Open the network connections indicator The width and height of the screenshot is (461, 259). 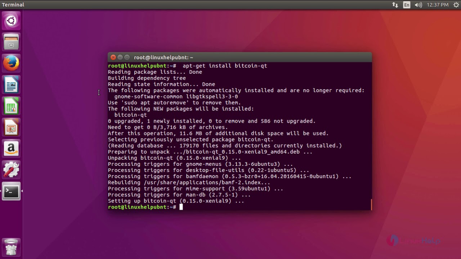(x=395, y=5)
